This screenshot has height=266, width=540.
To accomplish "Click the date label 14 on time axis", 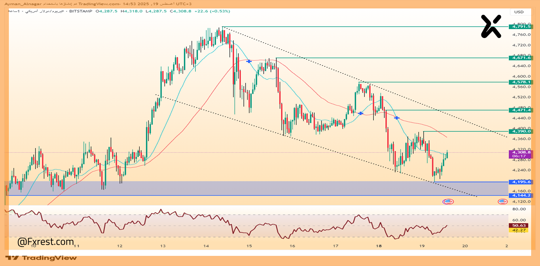I will (206, 245).
